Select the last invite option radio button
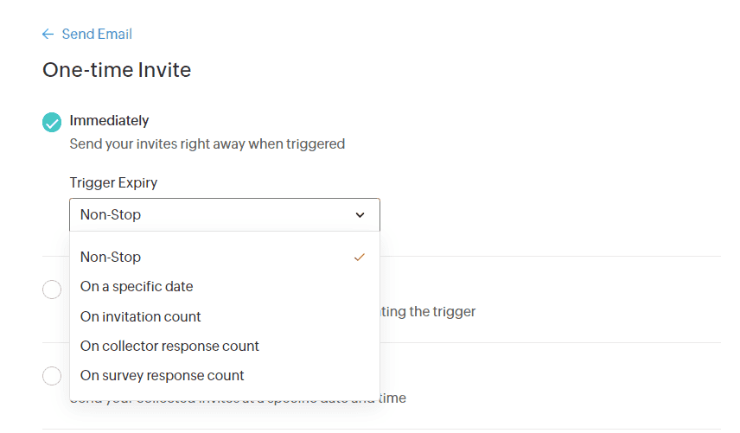The height and width of the screenshot is (433, 740). (52, 376)
